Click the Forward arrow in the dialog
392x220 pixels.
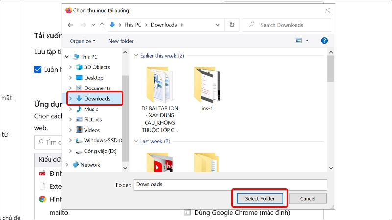(83, 25)
